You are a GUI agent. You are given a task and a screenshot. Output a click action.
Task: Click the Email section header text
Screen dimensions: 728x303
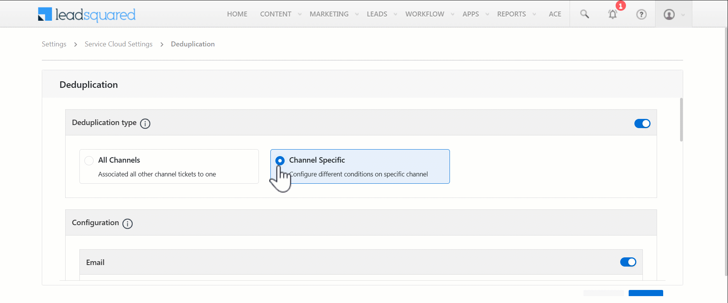coord(95,262)
